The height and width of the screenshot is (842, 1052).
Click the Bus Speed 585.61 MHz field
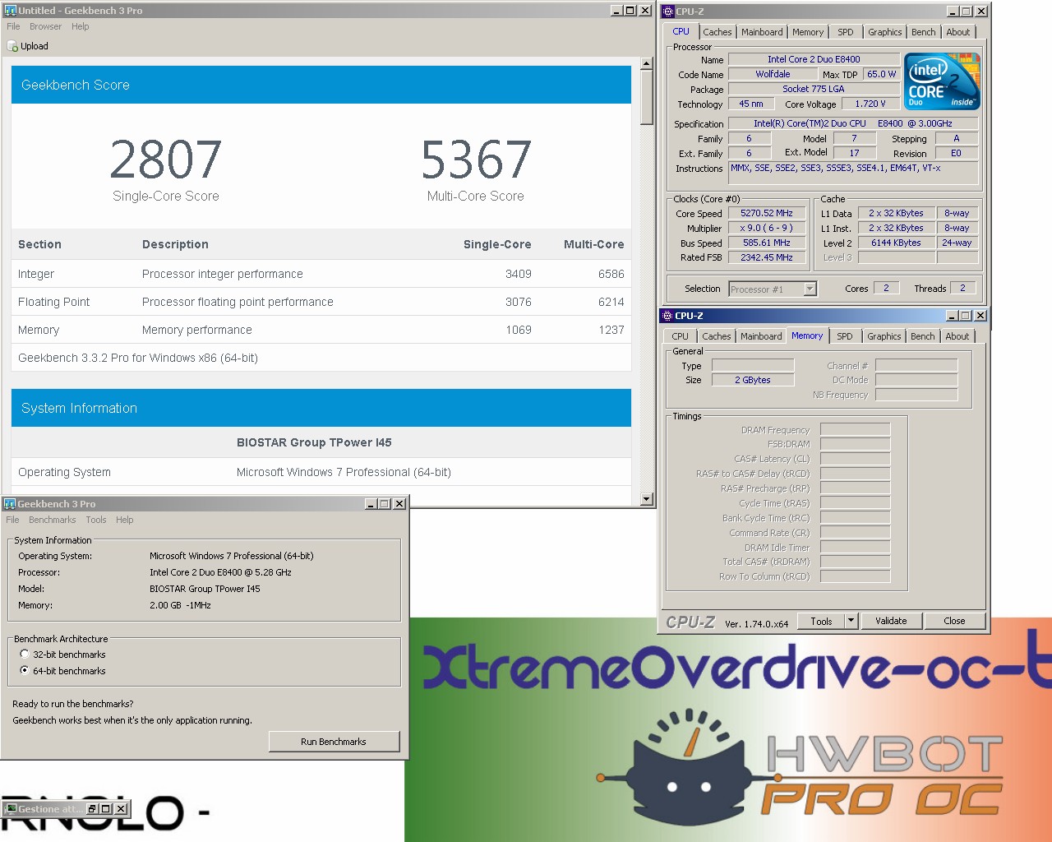click(x=767, y=243)
